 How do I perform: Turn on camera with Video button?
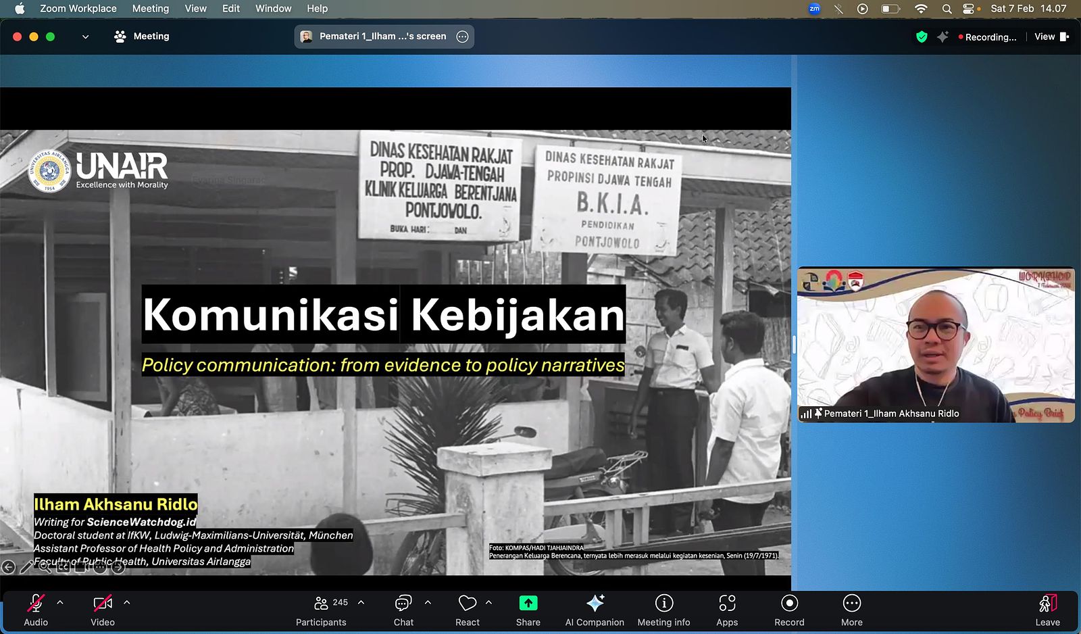coord(103,610)
